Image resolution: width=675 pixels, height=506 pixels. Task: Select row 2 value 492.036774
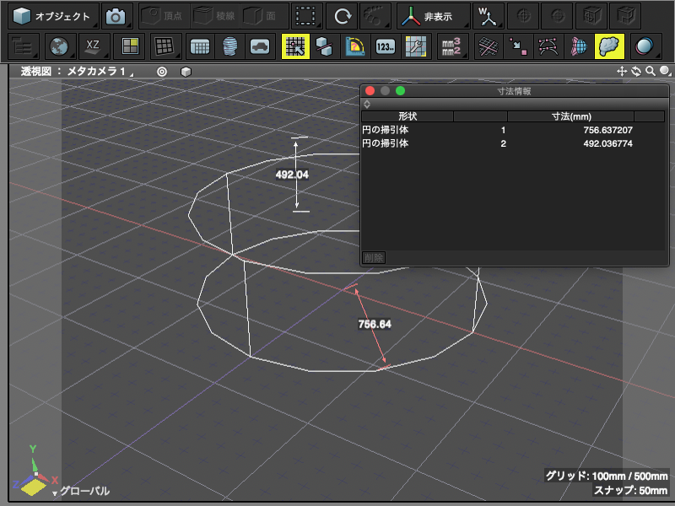point(607,143)
